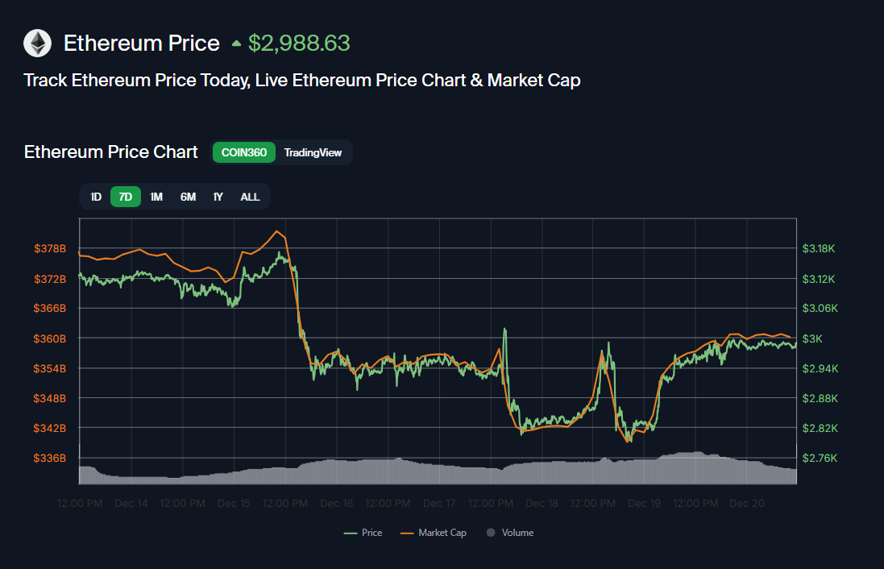Click the $3K right-axis label
The image size is (884, 569).
coord(814,338)
